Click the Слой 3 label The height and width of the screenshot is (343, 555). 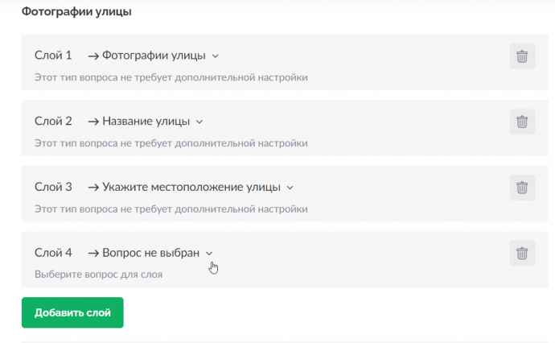point(53,187)
